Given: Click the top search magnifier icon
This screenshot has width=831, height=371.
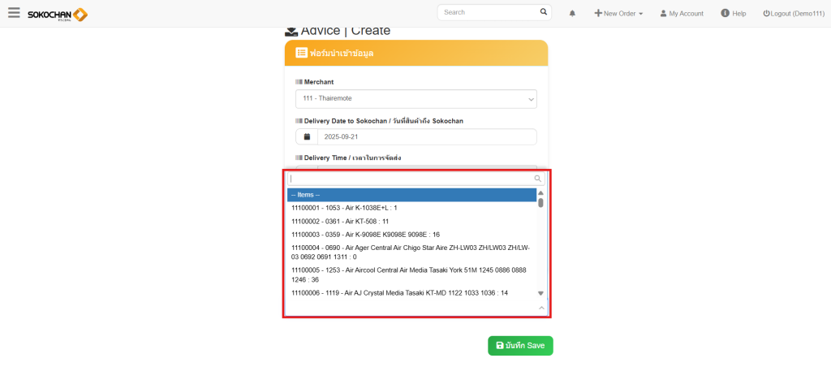Looking at the screenshot, I should [543, 12].
